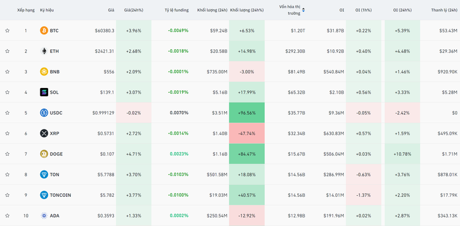Add TON to favorites with star
Viewport: 460px width, 226px height.
7,174
